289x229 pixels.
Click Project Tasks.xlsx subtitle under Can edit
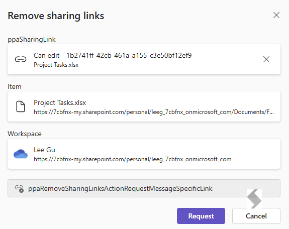click(x=56, y=65)
